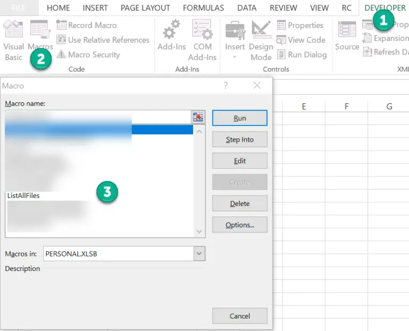Open the PAGE LAYOUT tab
Viewport: 409px width, 331px height.
coord(145,8)
